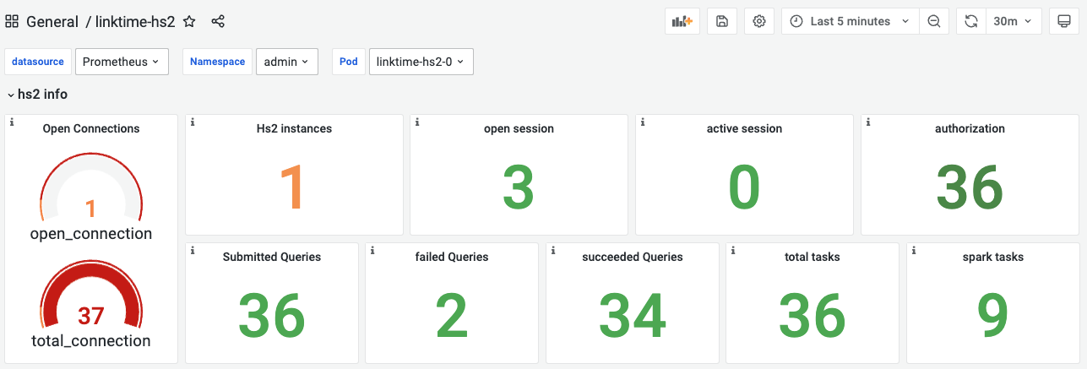Open the Last 5 minutes time picker
1087x369 pixels.
pos(851,21)
